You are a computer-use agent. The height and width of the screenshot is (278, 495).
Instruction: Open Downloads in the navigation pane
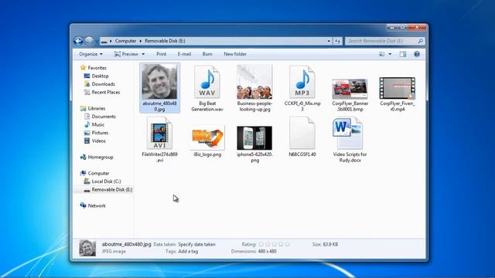click(103, 84)
